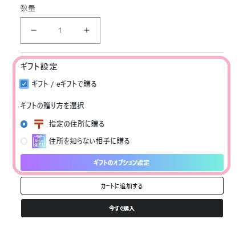
Task: Uncheck the ギフト / eギフトで贈る checkbox
Action: pos(24,84)
